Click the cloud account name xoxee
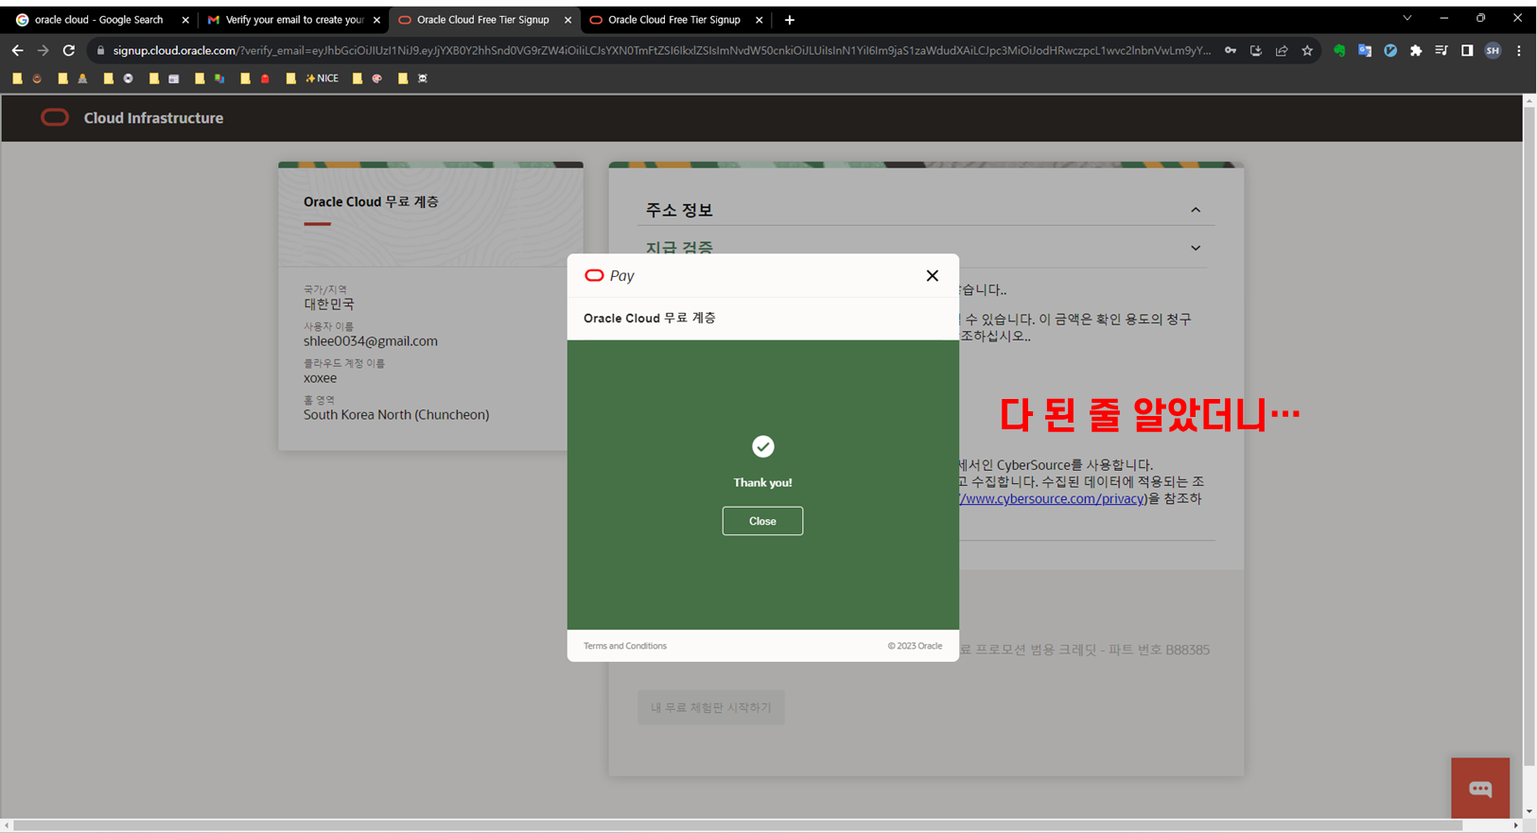Image resolution: width=1537 pixels, height=833 pixels. pyautogui.click(x=320, y=378)
